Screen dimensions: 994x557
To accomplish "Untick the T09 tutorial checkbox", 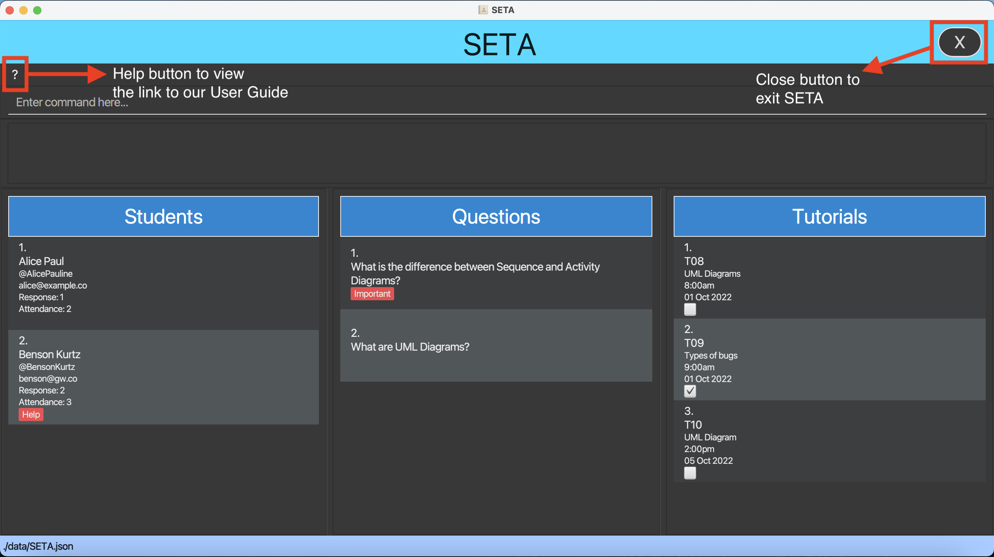I will (690, 391).
